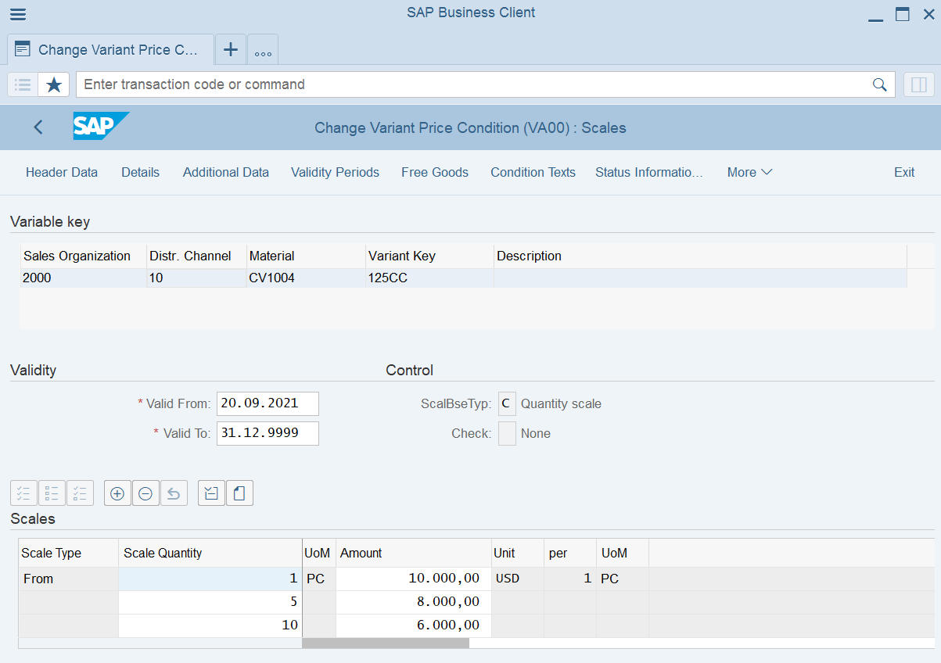Toggle the side panel icon next to search
This screenshot has width=941, height=663.
(919, 84)
